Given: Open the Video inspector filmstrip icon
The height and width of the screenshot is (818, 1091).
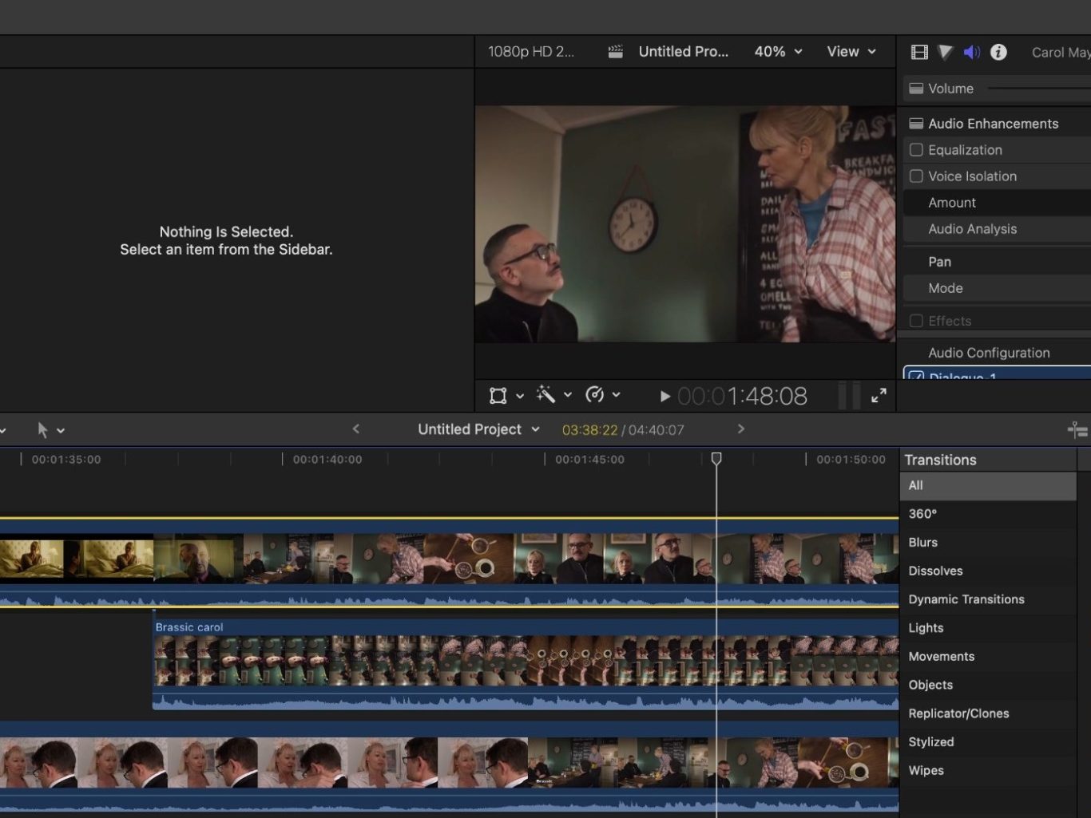Looking at the screenshot, I should point(919,52).
